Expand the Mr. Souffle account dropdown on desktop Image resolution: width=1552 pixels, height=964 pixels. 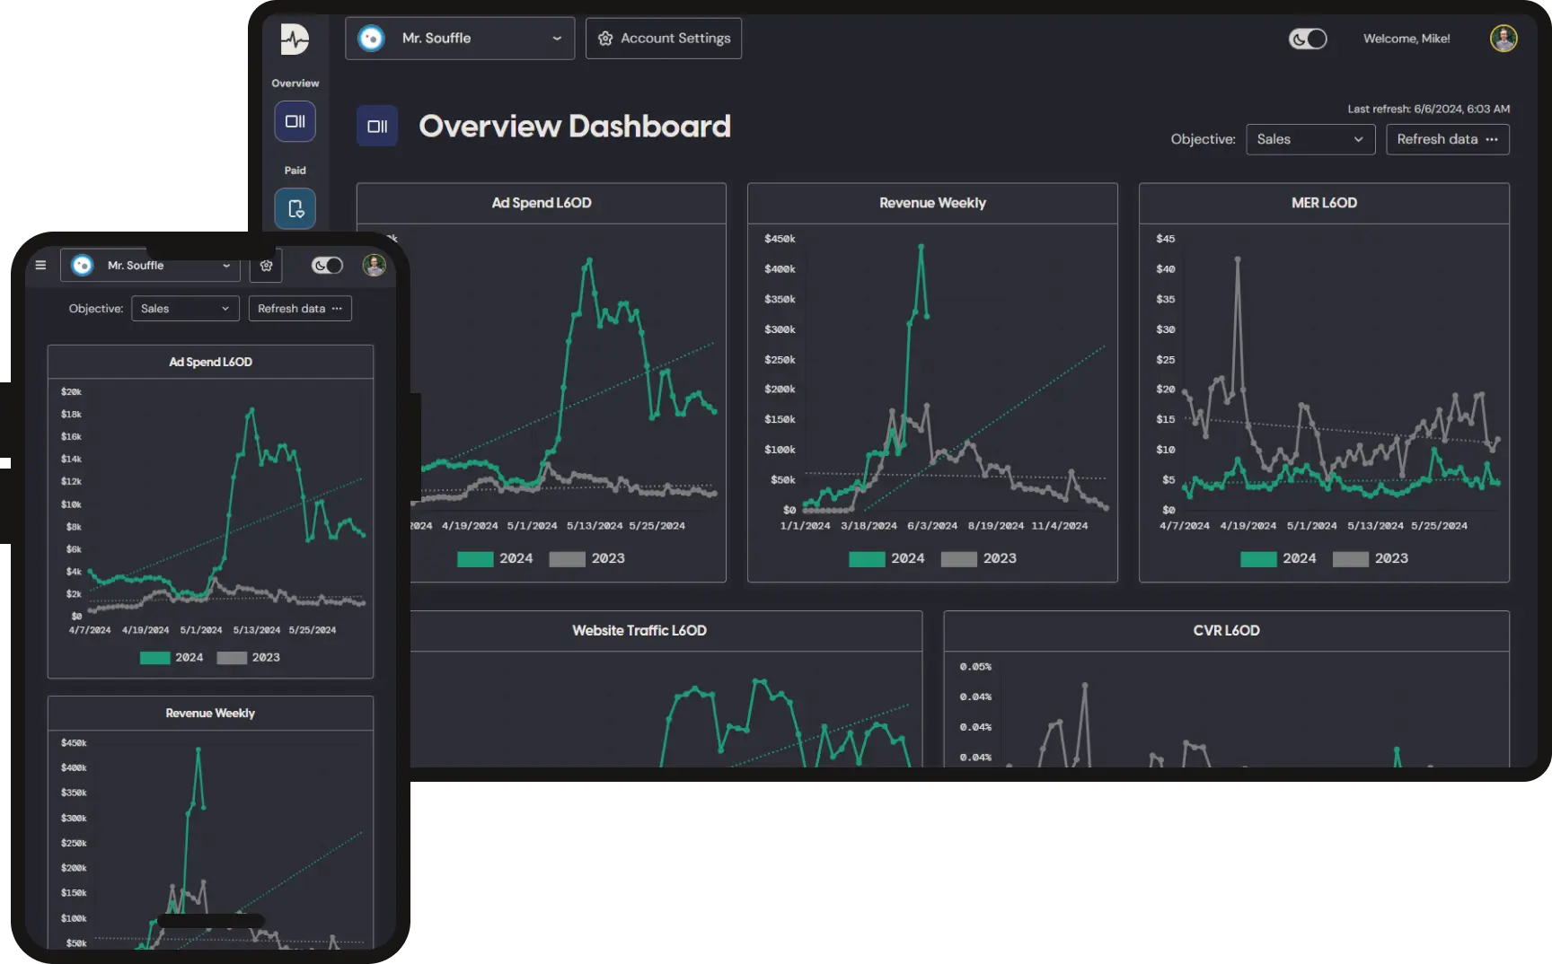(460, 39)
